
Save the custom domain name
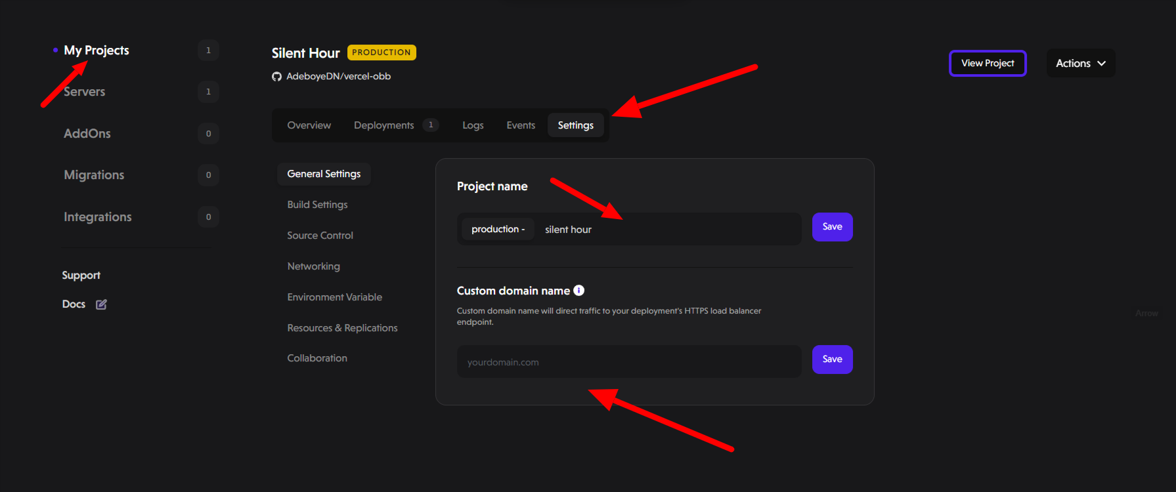point(832,359)
